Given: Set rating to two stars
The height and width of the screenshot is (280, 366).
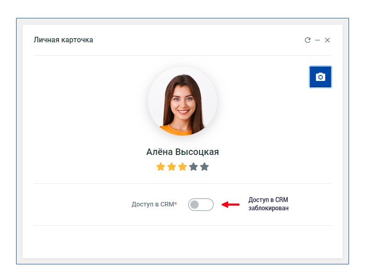Looking at the screenshot, I should (172, 167).
